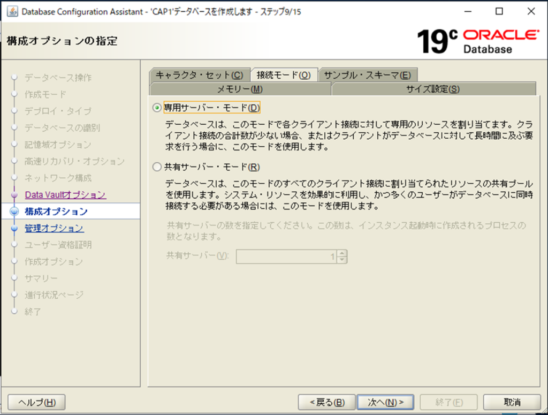Click the 戻る(B) back button
548x415 pixels.
click(326, 402)
